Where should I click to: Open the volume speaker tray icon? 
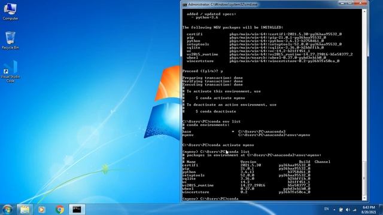348,210
